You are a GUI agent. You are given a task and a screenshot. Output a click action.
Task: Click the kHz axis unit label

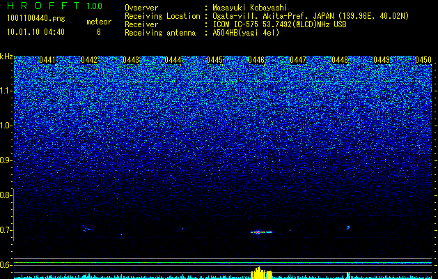click(x=6, y=56)
